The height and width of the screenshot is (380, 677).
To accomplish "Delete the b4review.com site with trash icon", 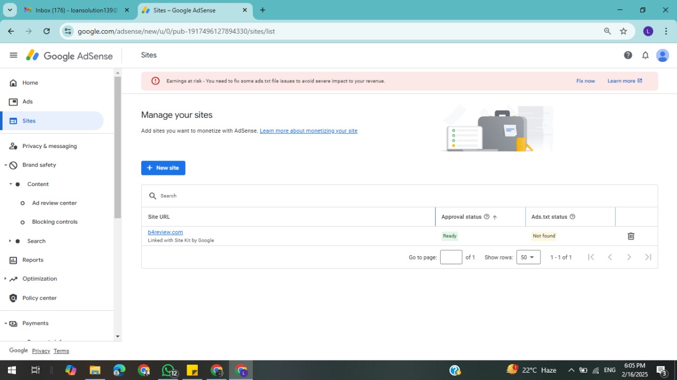I will click(x=631, y=236).
